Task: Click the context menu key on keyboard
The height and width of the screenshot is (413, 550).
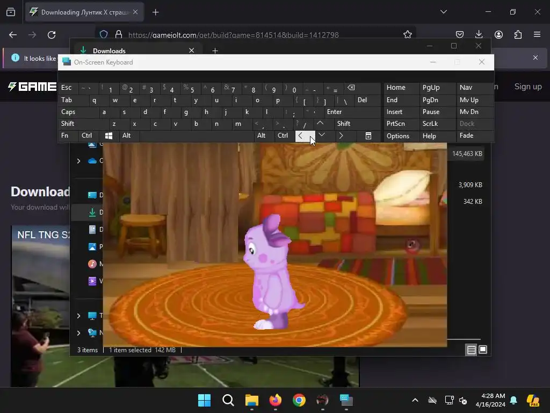Action: click(368, 136)
